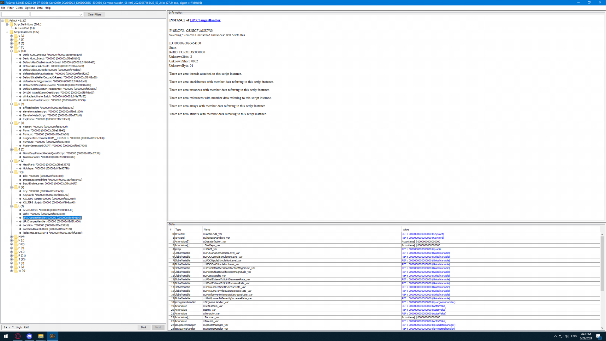Open Discord from the taskbar
Viewport: 606px width, 341px height.
click(x=29, y=336)
